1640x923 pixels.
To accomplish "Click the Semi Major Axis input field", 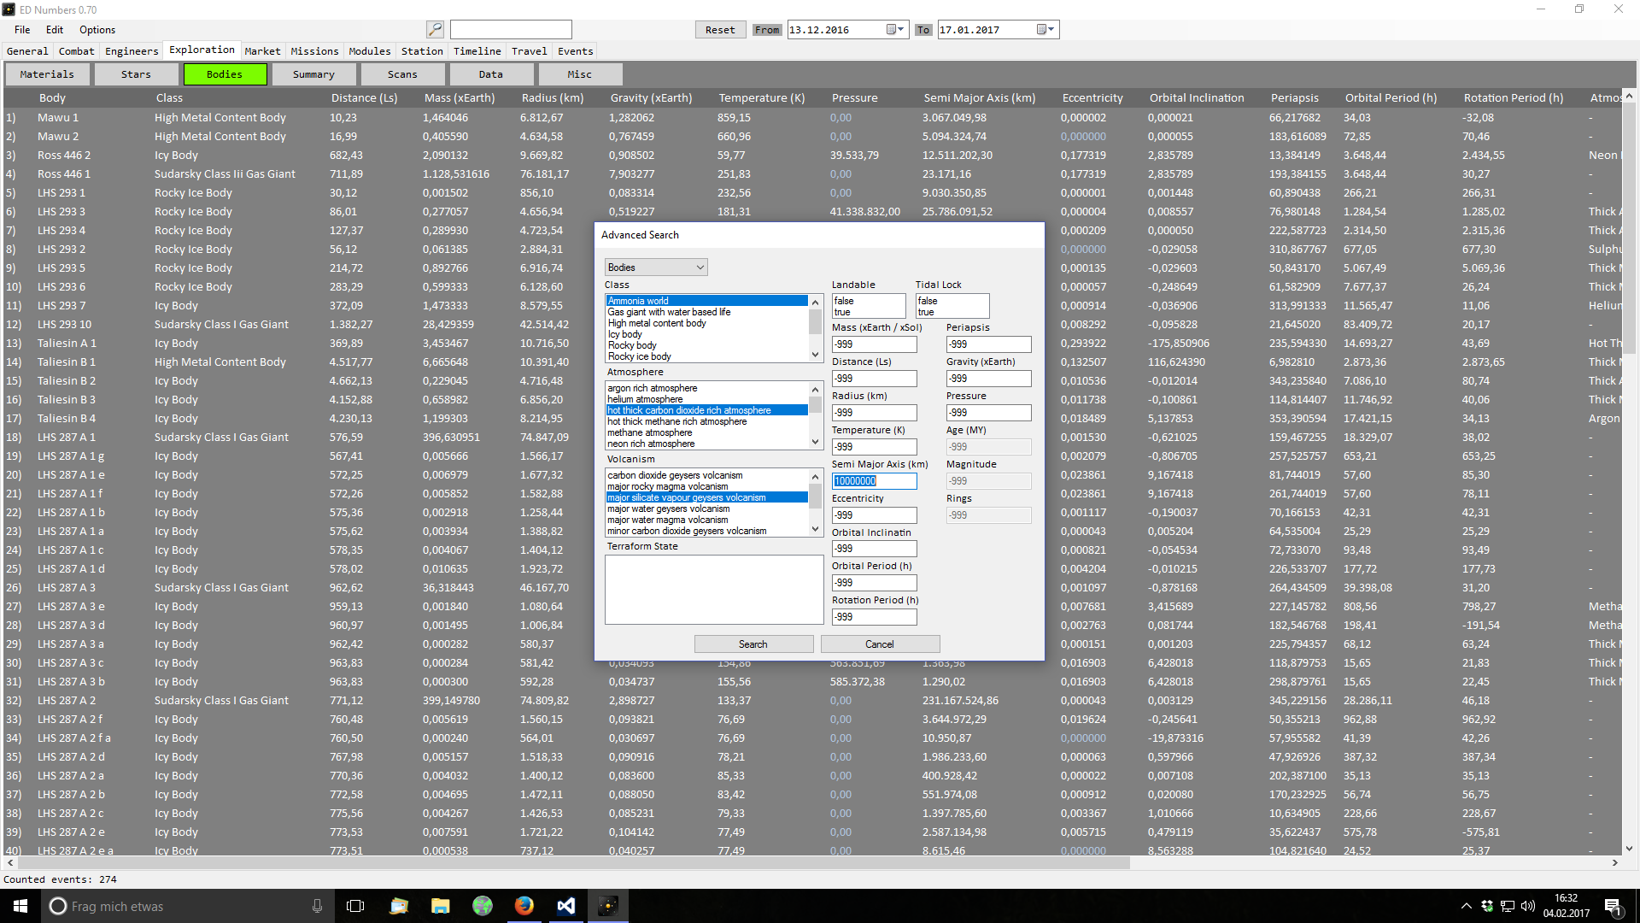I will tap(874, 481).
